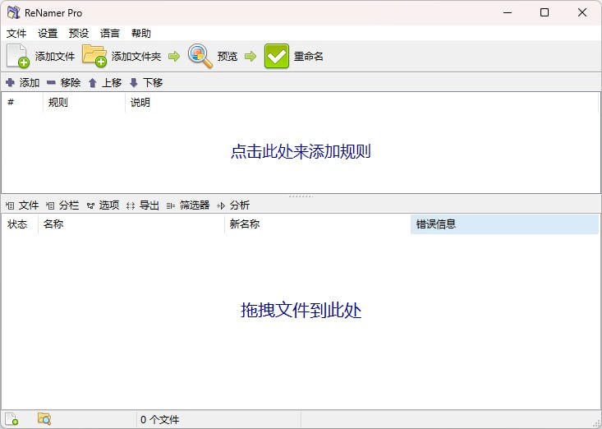
Task: Click the Preview (预览) magnifier icon
Action: click(x=200, y=56)
